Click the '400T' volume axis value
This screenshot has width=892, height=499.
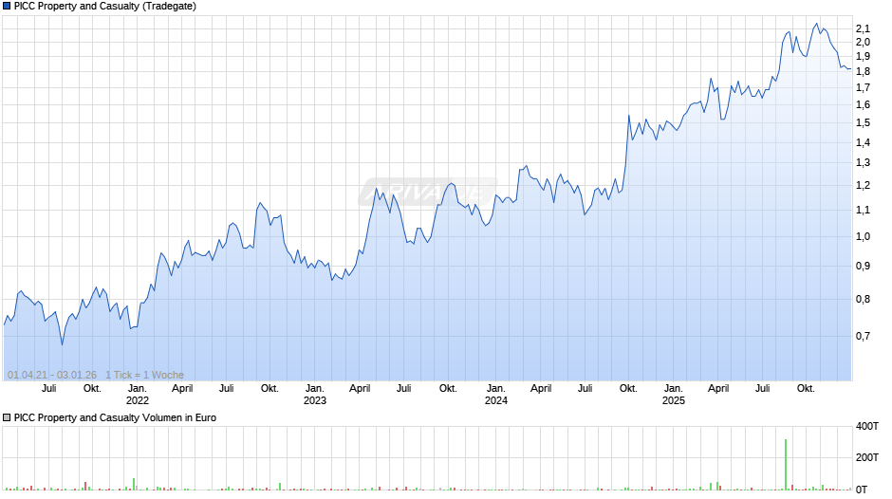pos(867,426)
